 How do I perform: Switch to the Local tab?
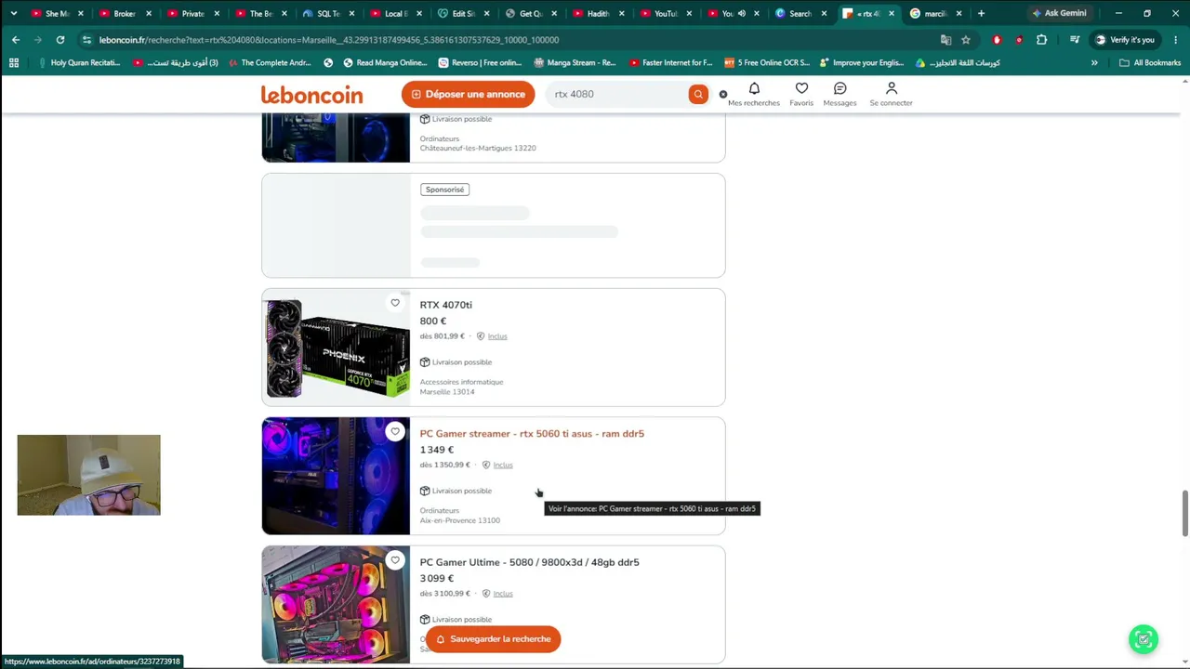pos(395,13)
